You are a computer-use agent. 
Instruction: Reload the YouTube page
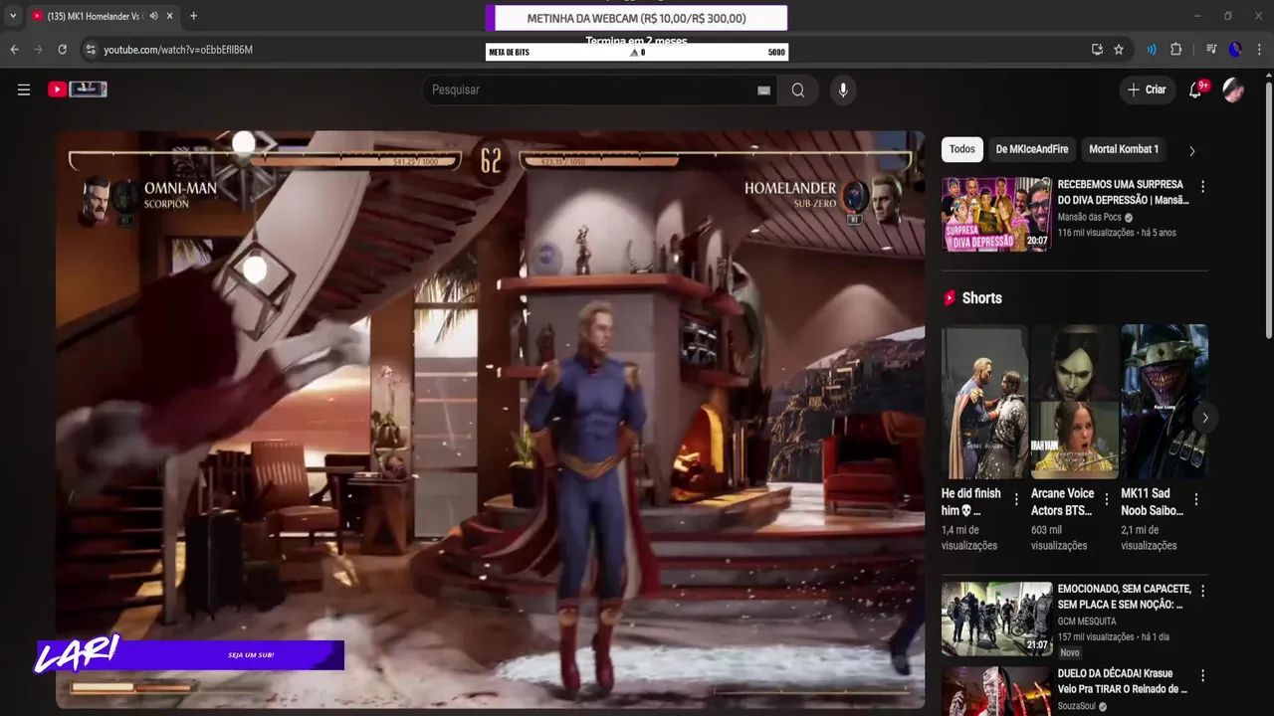(x=62, y=49)
